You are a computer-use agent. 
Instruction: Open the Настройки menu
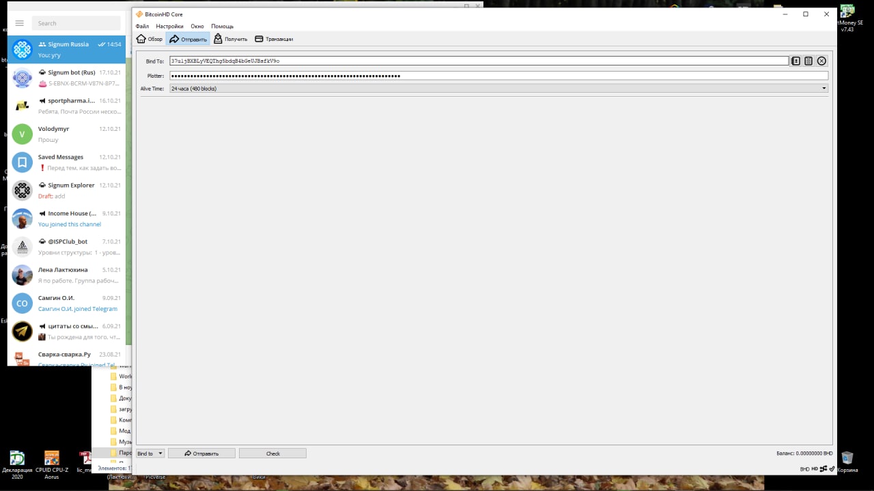pos(169,26)
